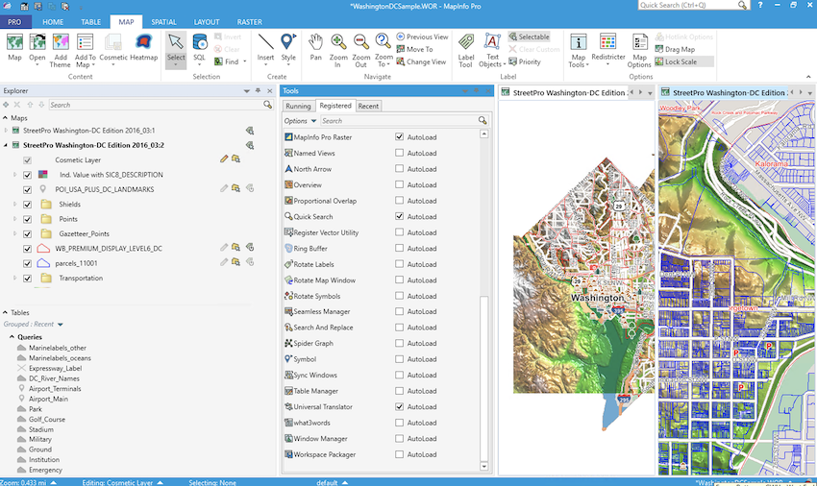The height and width of the screenshot is (486, 817).
Task: Click the Workspace Packager tool icon
Action: point(288,454)
